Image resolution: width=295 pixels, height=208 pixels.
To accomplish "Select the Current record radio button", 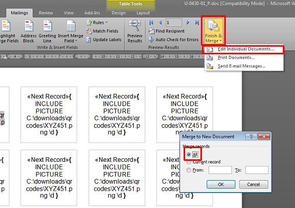I will [x=189, y=162].
